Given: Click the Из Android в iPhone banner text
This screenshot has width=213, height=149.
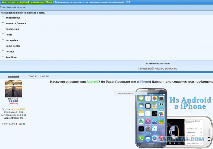Looking at the screenshot, I should [190, 103].
